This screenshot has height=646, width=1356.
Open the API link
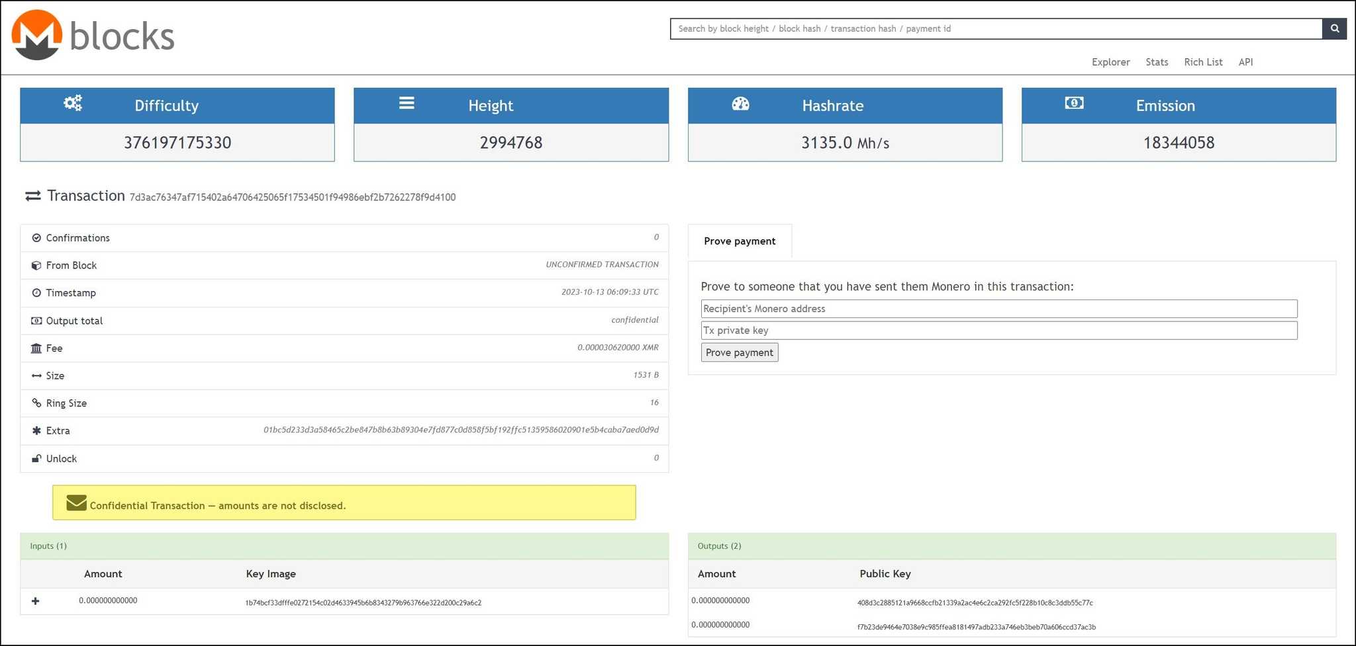(1245, 62)
